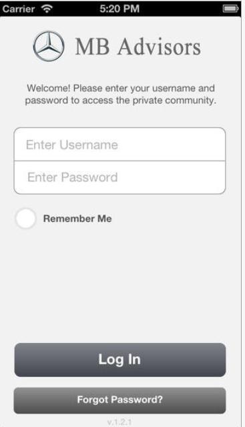The height and width of the screenshot is (427, 245).
Task: Click the v.1.2.1 version label
Action: tap(119, 422)
